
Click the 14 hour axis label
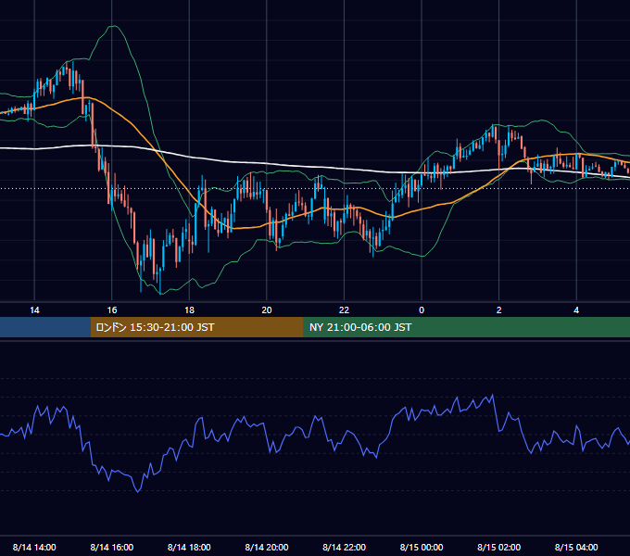(34, 310)
